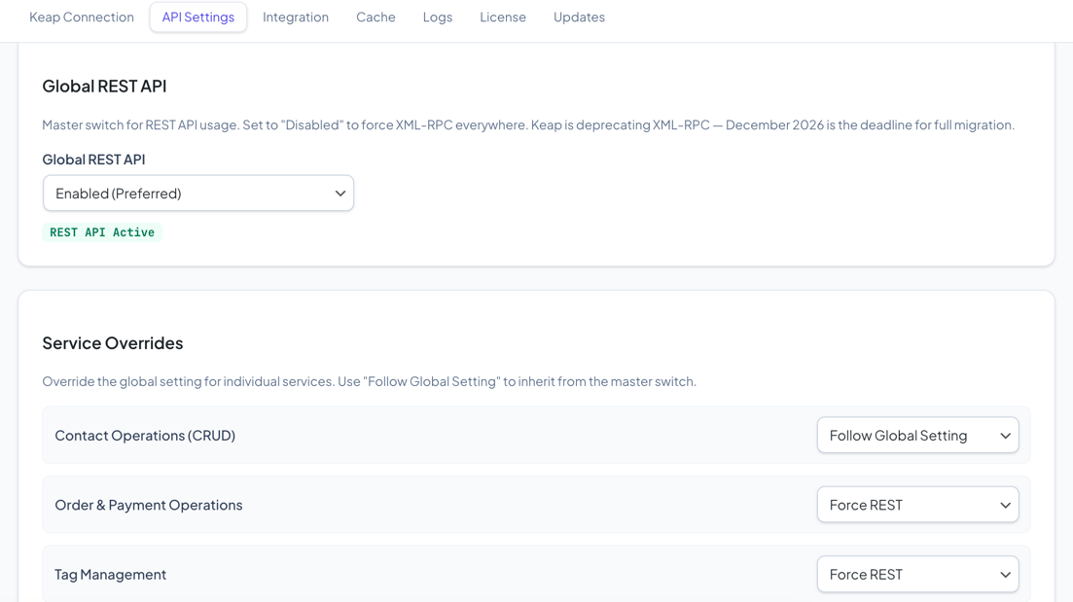This screenshot has width=1073, height=602.
Task: Click the chevron on Tag Management dropdown
Action: point(1005,574)
